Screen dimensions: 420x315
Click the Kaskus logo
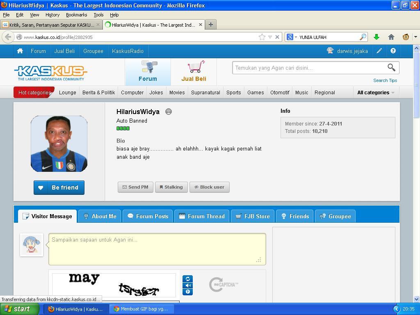pyautogui.click(x=50, y=73)
